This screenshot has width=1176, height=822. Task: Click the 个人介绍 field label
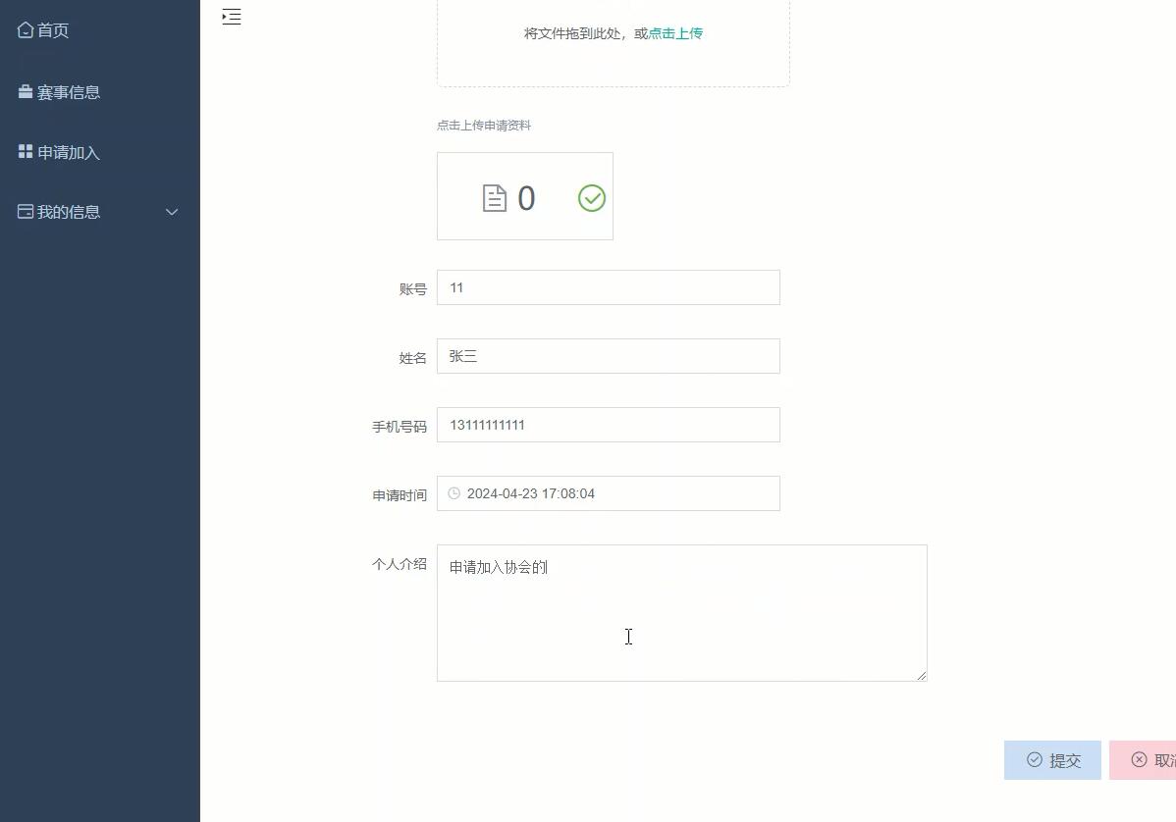399,563
